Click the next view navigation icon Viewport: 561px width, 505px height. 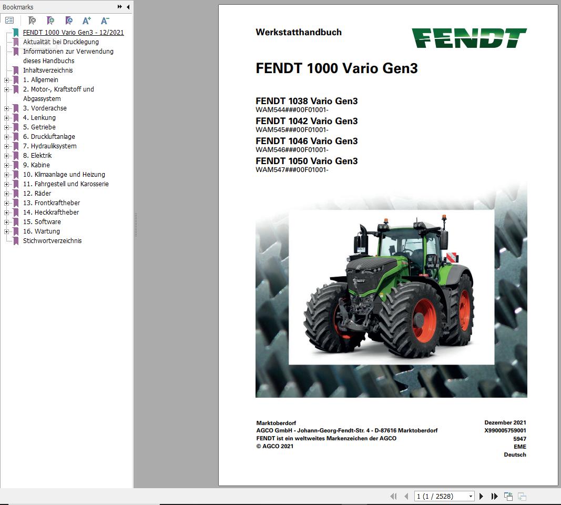point(522,496)
